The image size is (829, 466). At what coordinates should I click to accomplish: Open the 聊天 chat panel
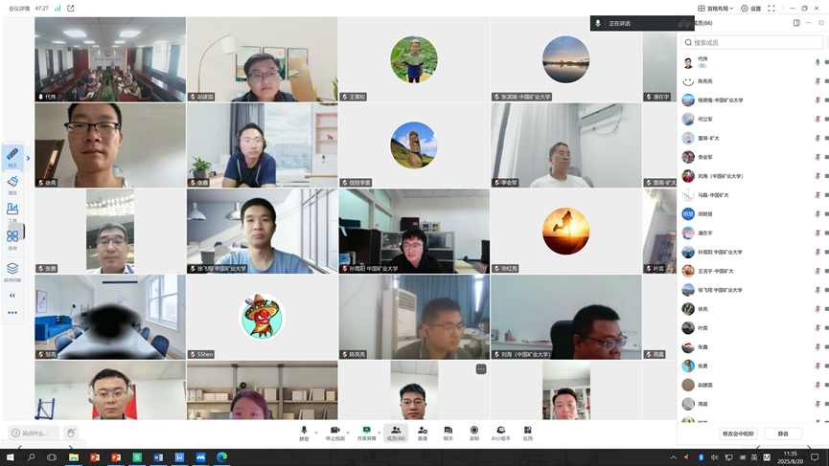(x=448, y=433)
